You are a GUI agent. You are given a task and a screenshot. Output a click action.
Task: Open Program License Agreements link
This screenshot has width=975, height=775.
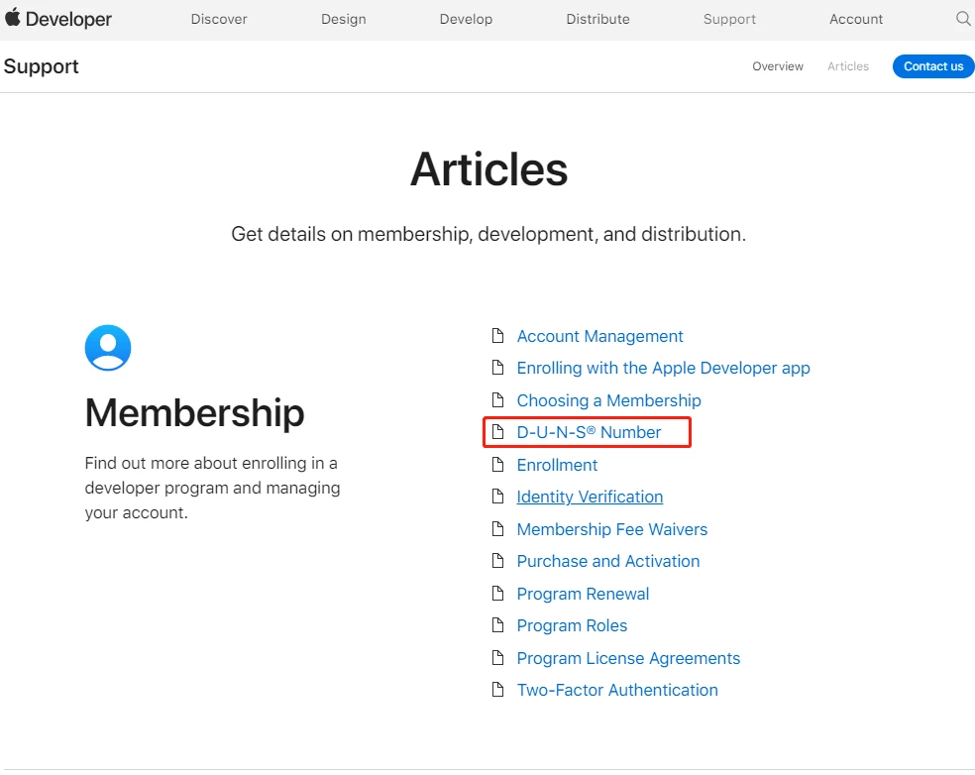click(x=628, y=658)
